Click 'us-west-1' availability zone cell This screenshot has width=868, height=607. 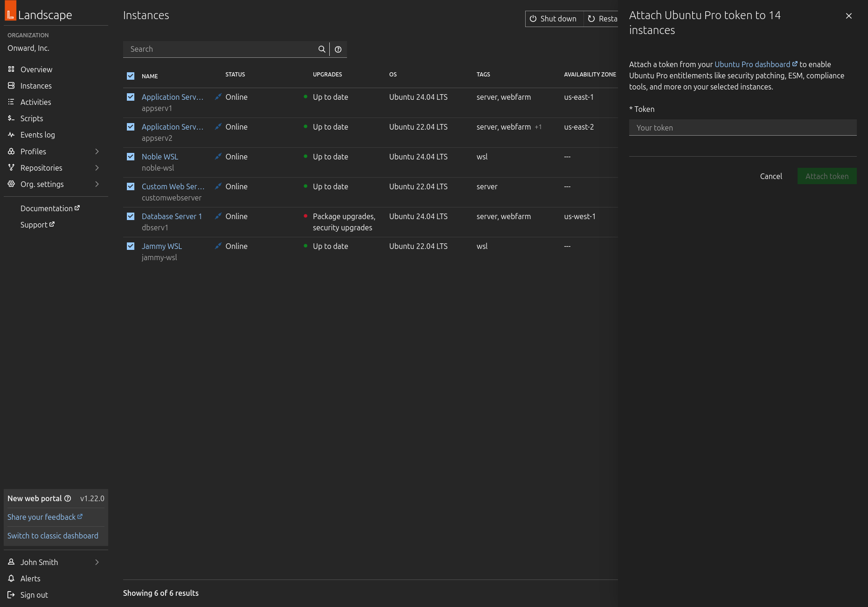(x=580, y=216)
